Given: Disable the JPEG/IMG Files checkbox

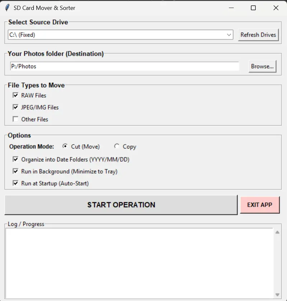Looking at the screenshot, I should click(x=15, y=107).
